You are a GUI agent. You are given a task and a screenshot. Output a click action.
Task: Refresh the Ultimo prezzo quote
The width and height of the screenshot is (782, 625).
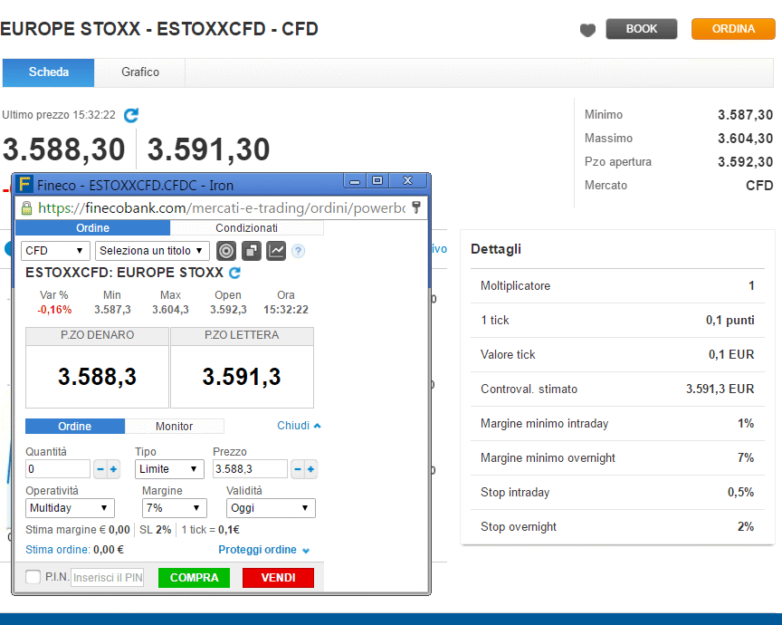(131, 115)
